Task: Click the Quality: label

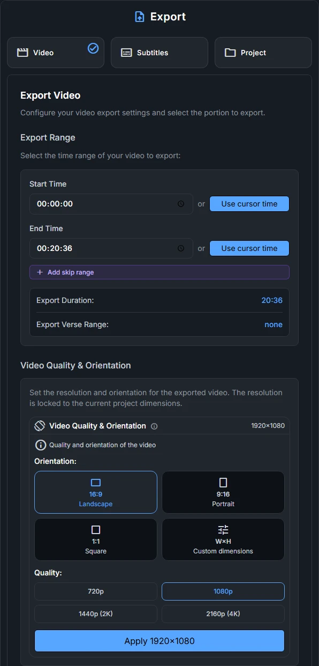Action: point(48,573)
